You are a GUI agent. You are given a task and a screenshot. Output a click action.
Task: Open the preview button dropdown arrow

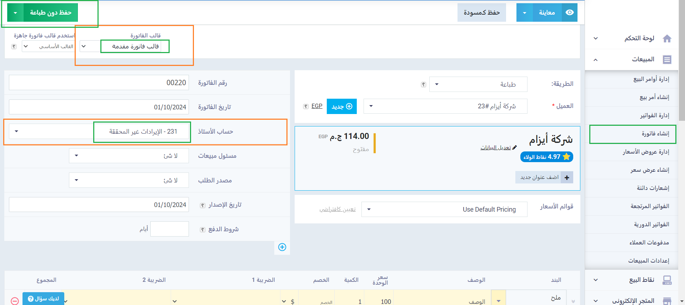tap(524, 13)
